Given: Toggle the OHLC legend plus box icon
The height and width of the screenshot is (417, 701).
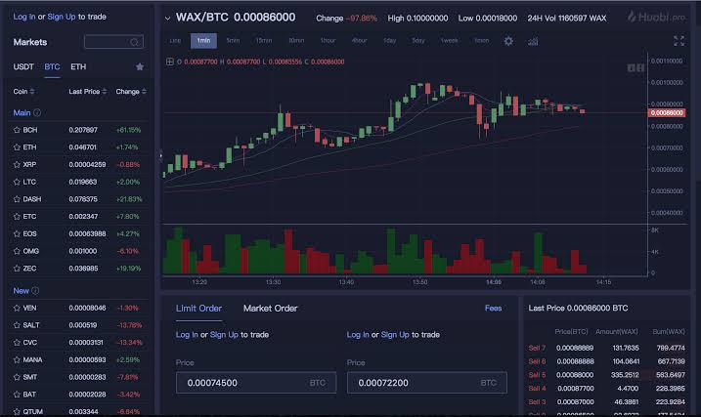Looking at the screenshot, I should pyautogui.click(x=170, y=62).
